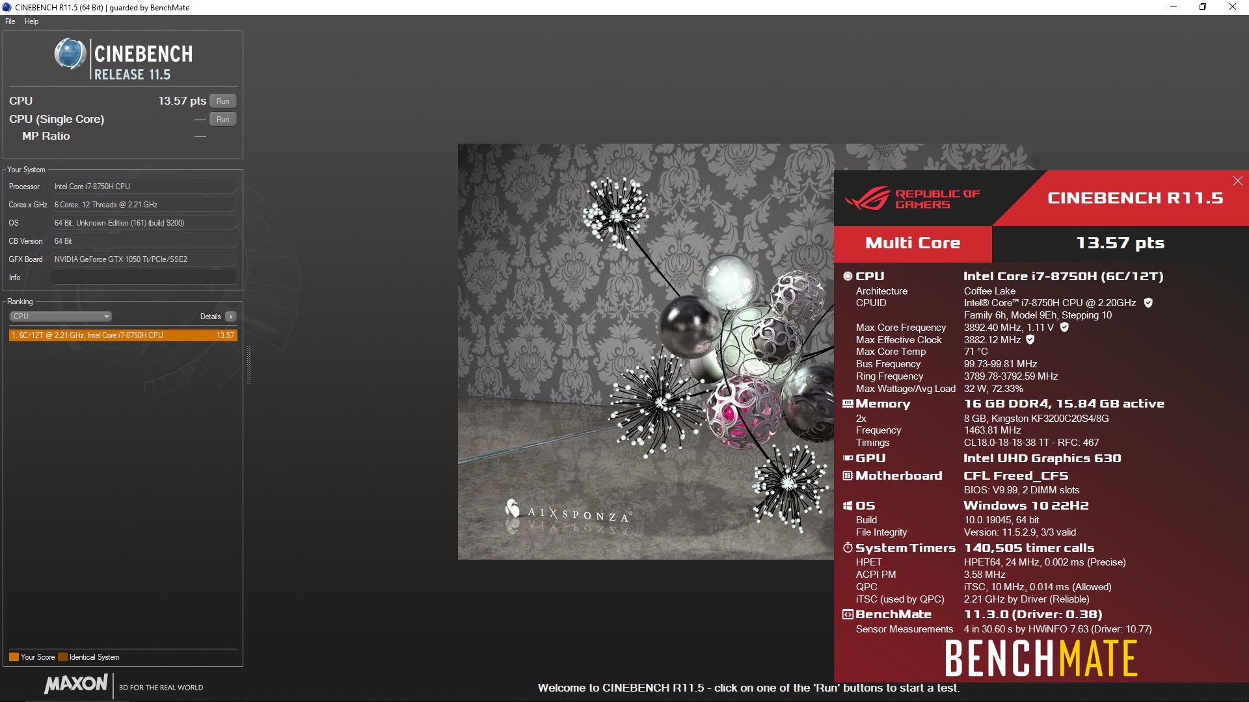Click the 140,505 timer calls text
This screenshot has height=702, width=1249.
pos(1029,548)
